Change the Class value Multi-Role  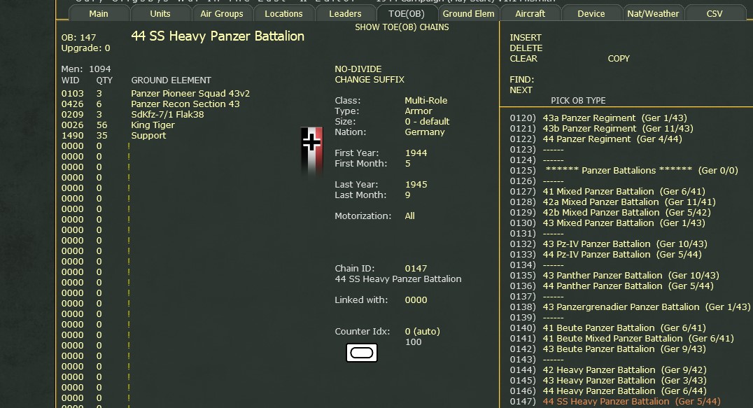click(426, 100)
